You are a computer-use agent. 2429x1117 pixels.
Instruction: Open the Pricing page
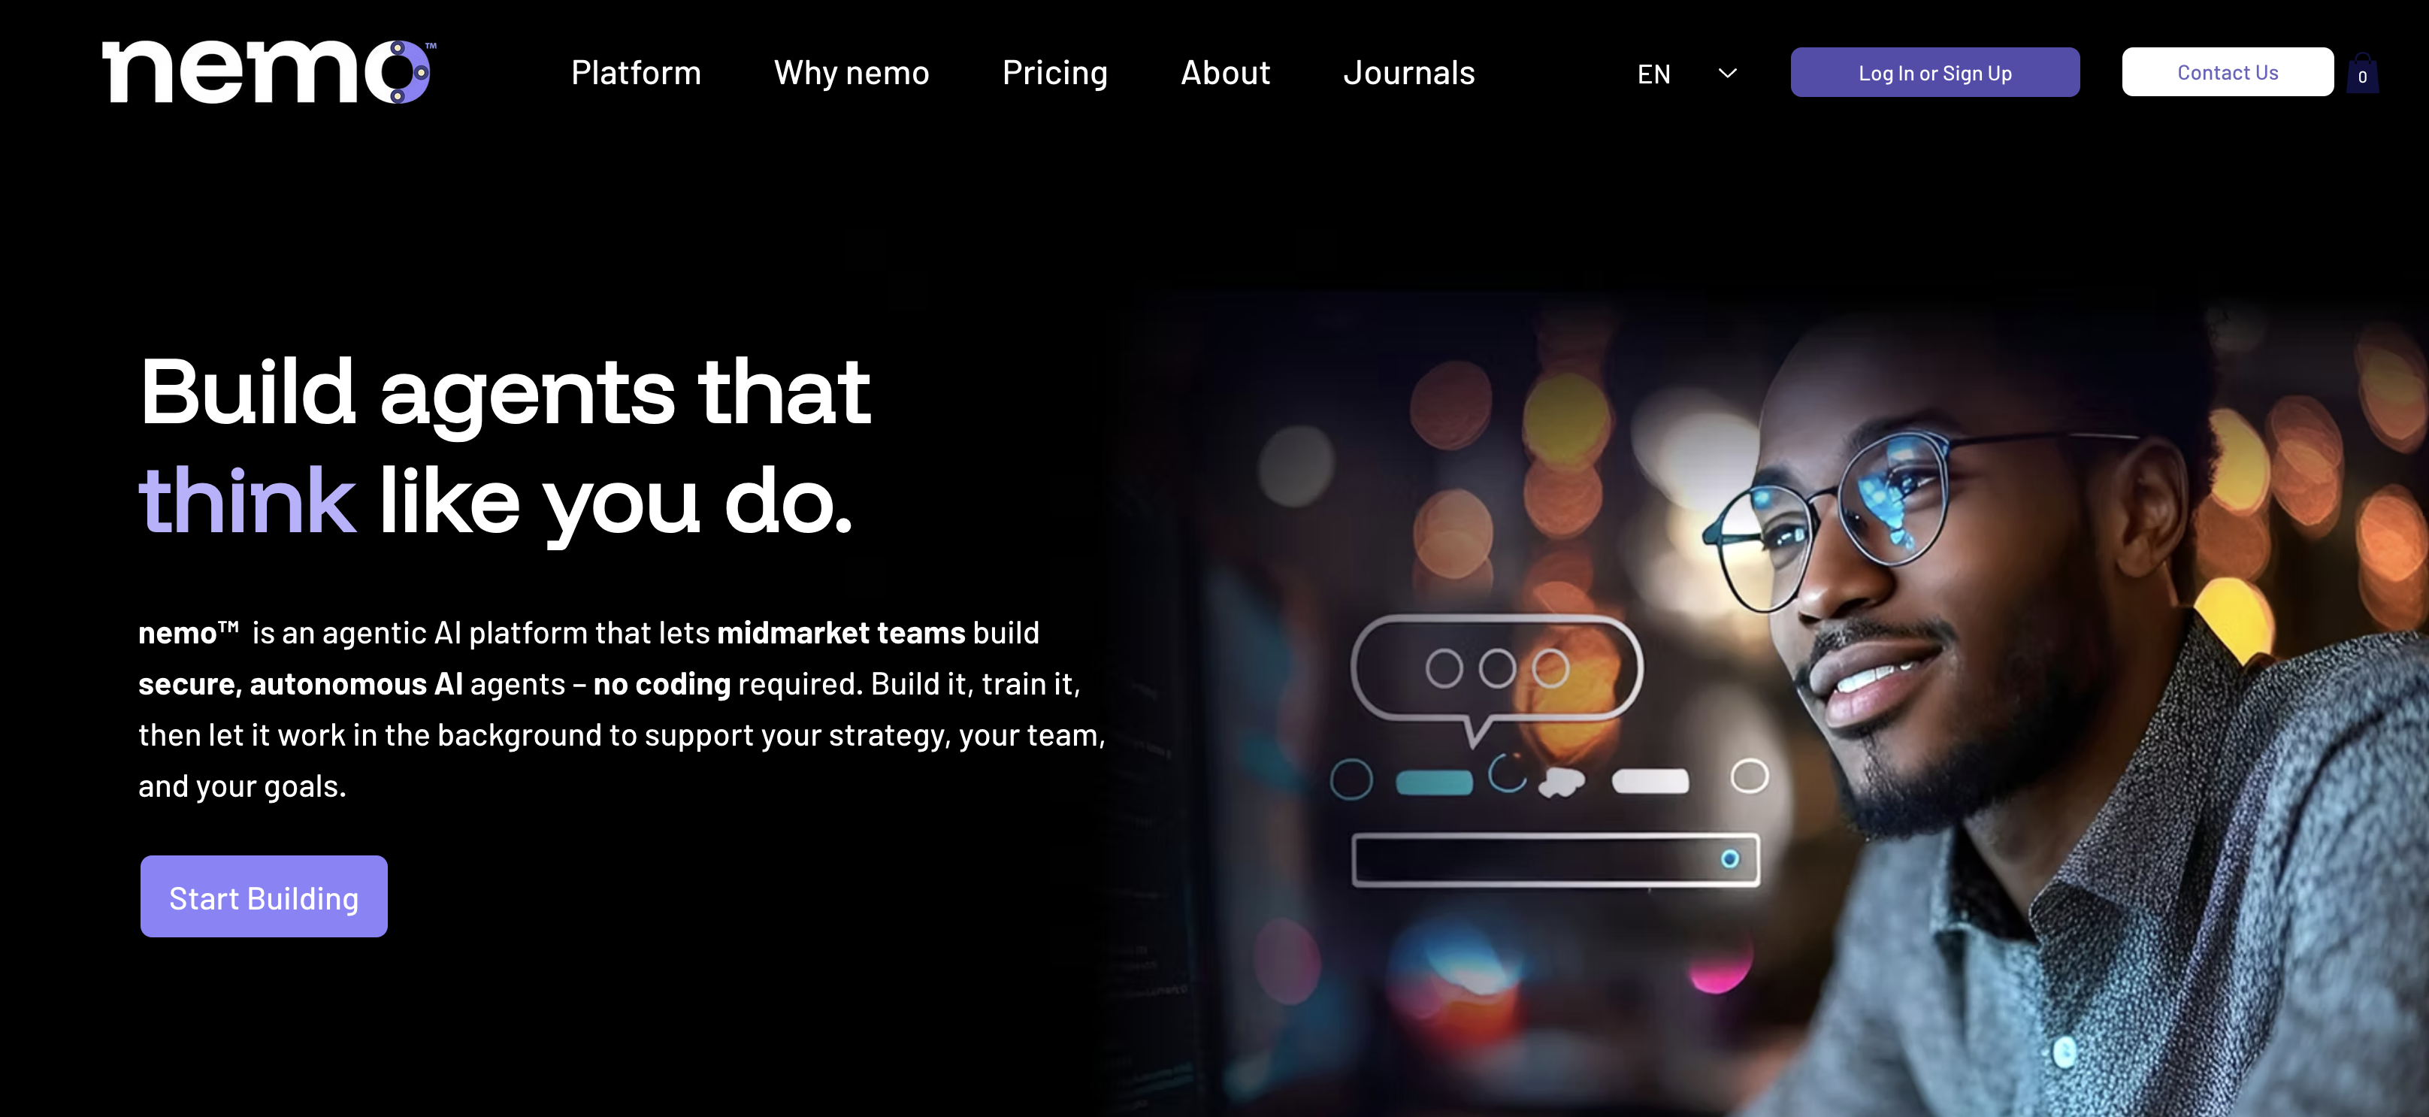click(x=1054, y=73)
